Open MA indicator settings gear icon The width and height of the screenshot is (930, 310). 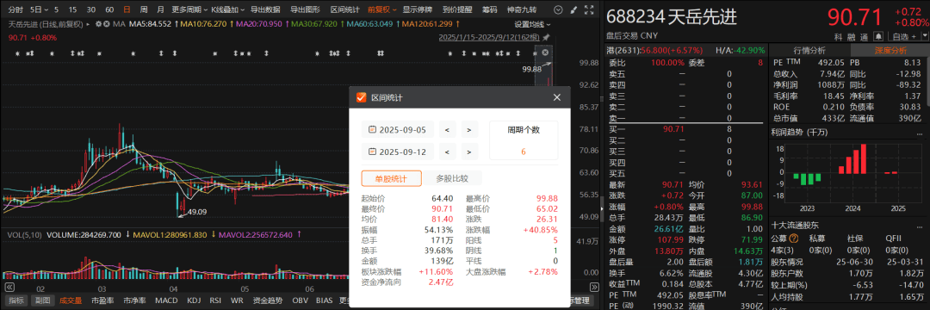[x=98, y=24]
